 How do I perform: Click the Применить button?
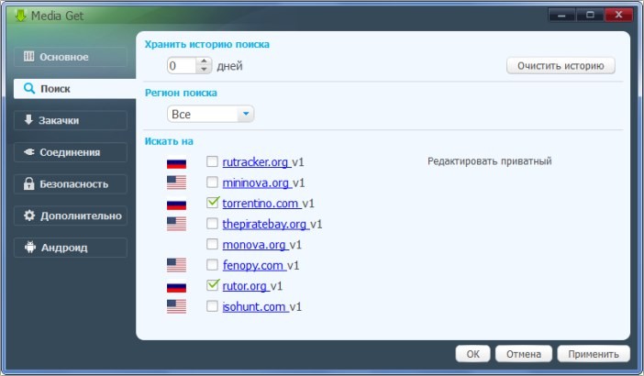point(594,354)
